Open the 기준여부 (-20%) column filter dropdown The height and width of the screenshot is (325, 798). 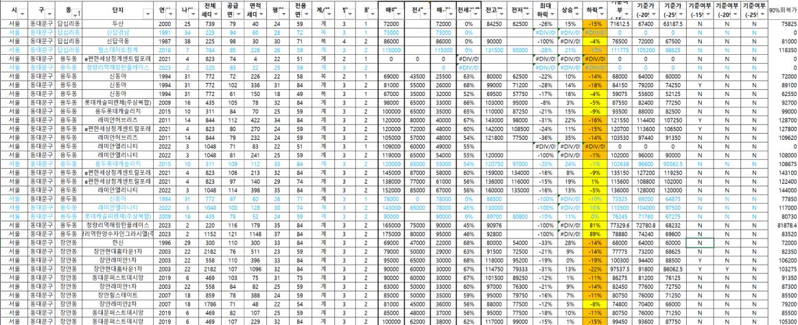[x=736, y=14]
